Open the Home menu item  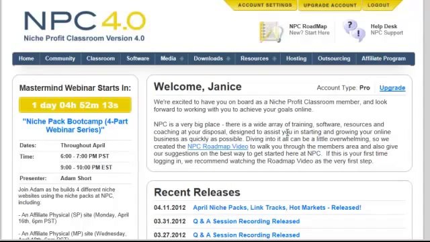26,58
